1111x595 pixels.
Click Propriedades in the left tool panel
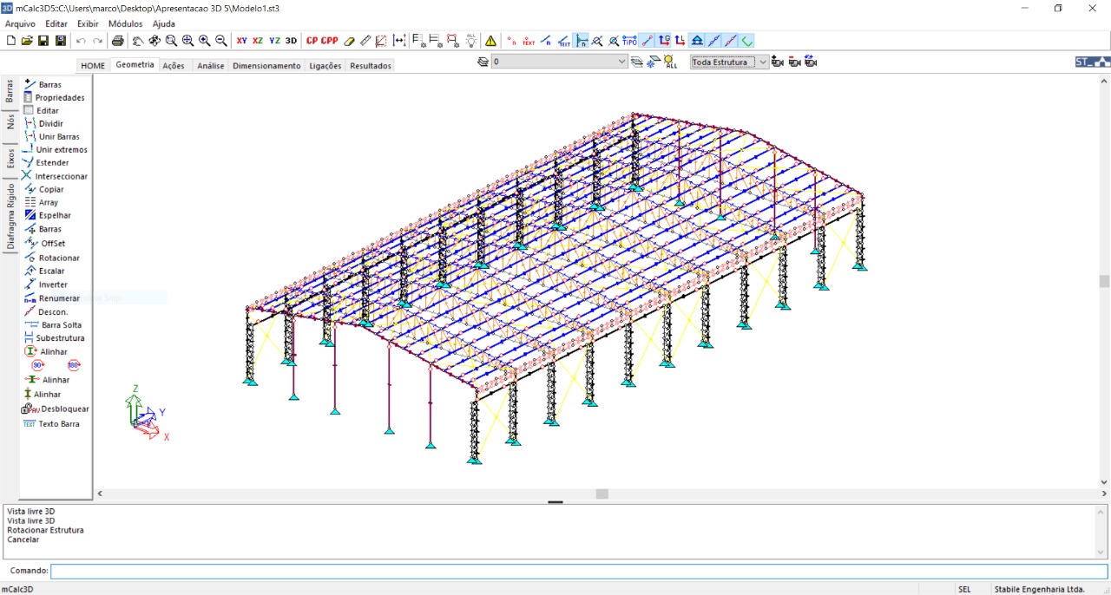54,98
